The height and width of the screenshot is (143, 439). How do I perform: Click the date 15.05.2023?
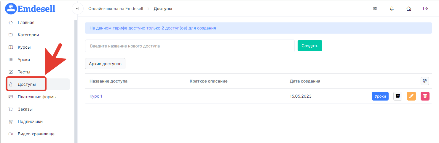[301, 96]
